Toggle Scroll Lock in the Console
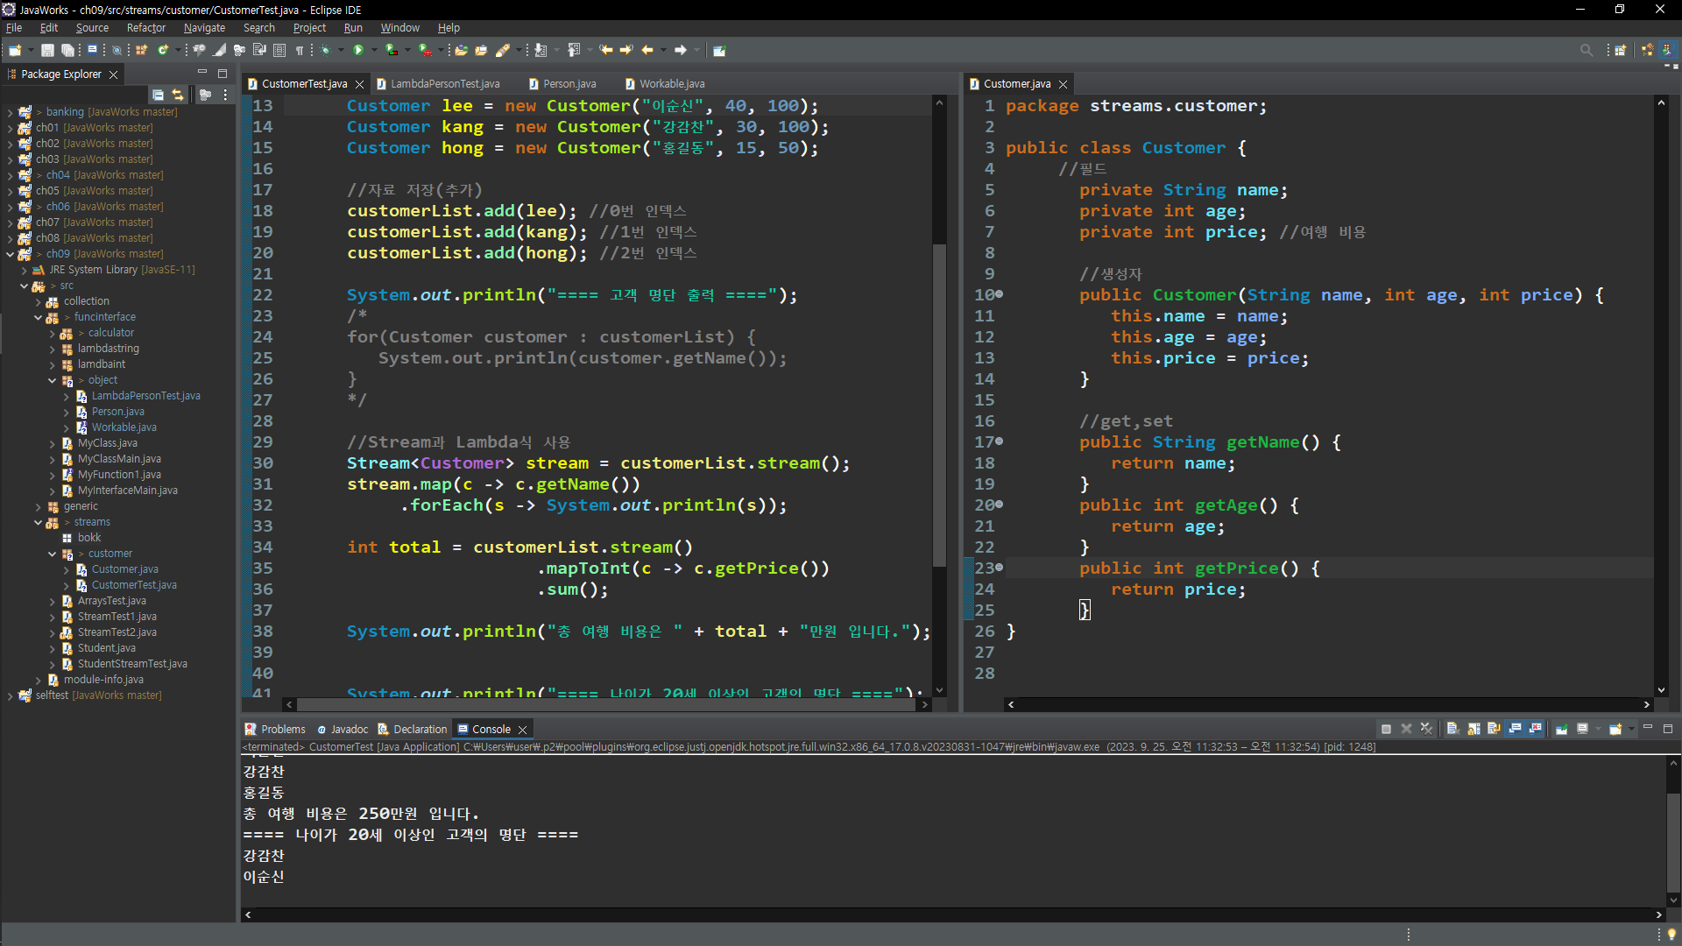1682x946 pixels. click(1474, 729)
